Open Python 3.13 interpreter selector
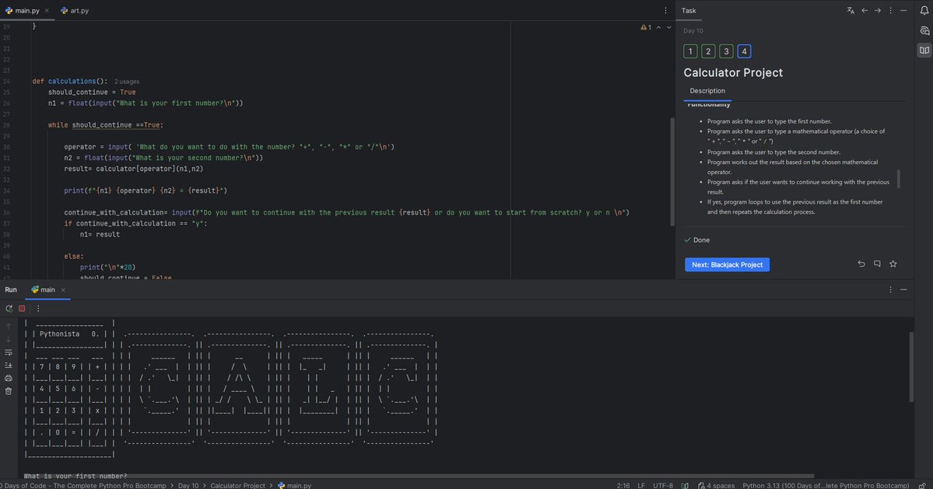Viewport: 933px width, 489px height. [x=826, y=485]
